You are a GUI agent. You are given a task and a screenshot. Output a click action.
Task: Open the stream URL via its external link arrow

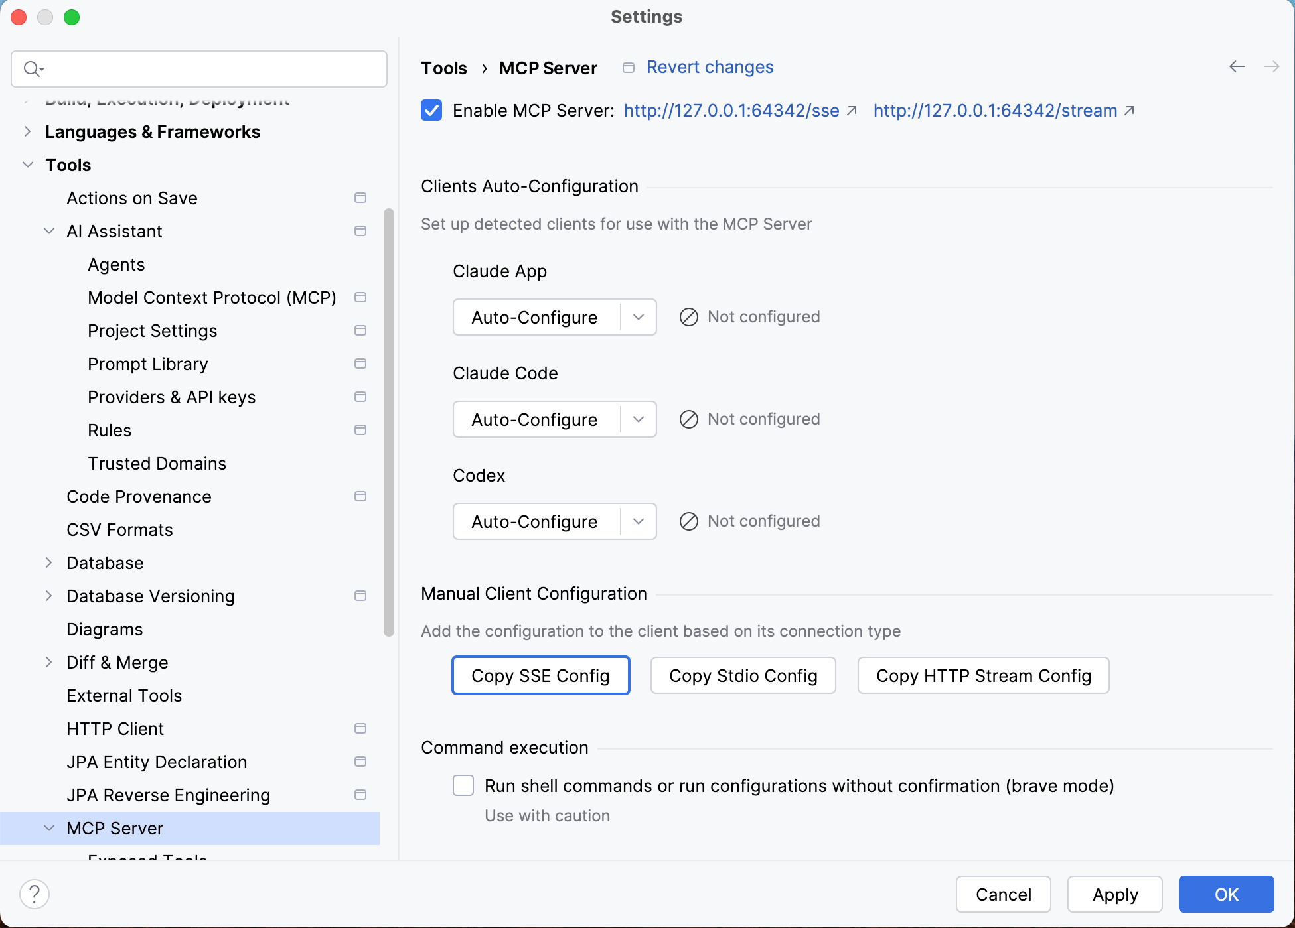pos(1129,111)
